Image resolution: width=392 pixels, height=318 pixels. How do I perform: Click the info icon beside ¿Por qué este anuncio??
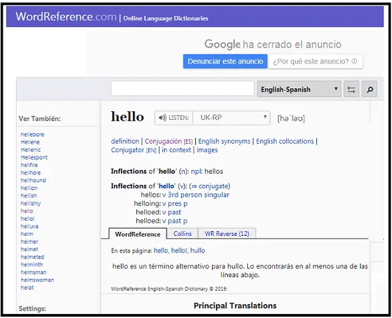tap(355, 61)
